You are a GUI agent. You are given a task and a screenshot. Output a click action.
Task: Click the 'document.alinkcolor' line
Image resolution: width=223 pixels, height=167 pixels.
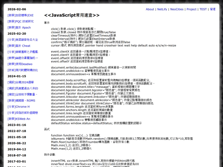[x=102, y=100]
